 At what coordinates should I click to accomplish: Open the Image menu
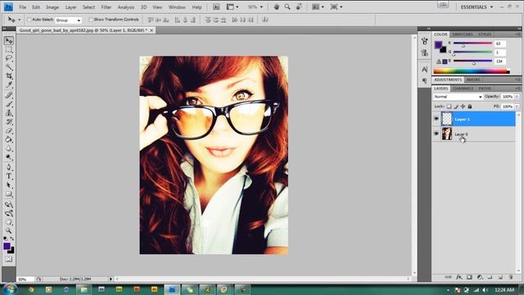click(x=52, y=7)
